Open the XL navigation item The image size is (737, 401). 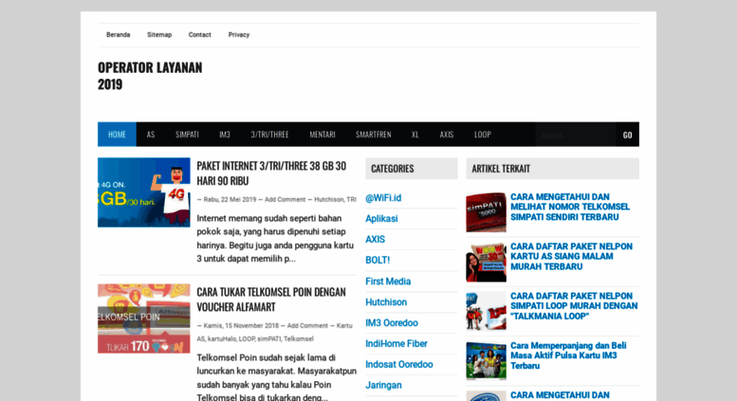(415, 135)
